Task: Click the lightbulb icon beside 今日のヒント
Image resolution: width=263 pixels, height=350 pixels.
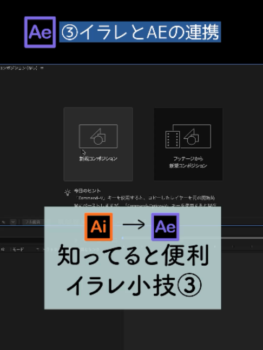Action: [x=68, y=192]
